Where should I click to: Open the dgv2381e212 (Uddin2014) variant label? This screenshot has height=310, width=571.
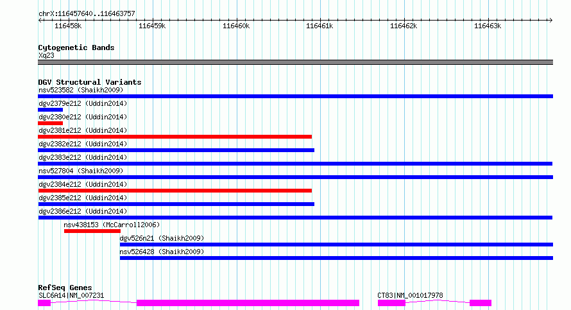[x=83, y=130]
